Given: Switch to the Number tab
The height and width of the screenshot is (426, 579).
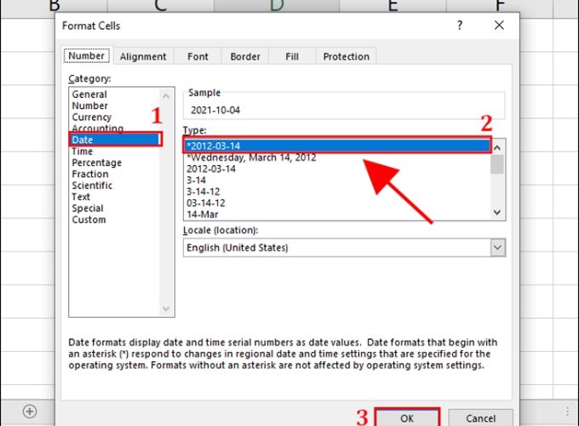Looking at the screenshot, I should 86,56.
